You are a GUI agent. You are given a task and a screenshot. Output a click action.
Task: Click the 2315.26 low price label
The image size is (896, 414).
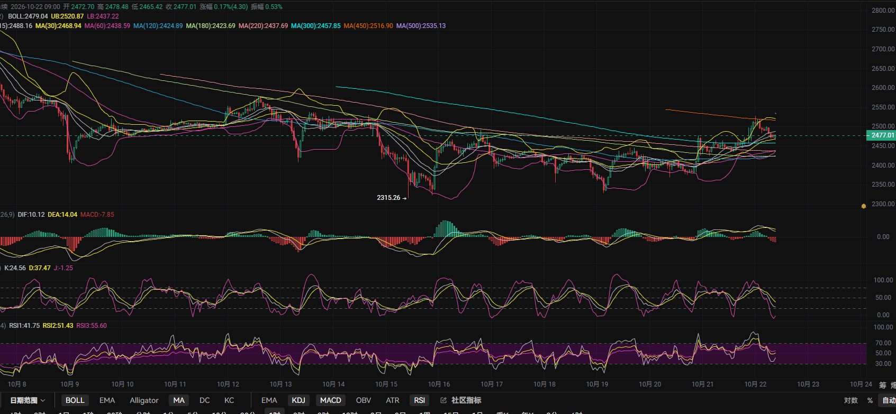point(388,198)
